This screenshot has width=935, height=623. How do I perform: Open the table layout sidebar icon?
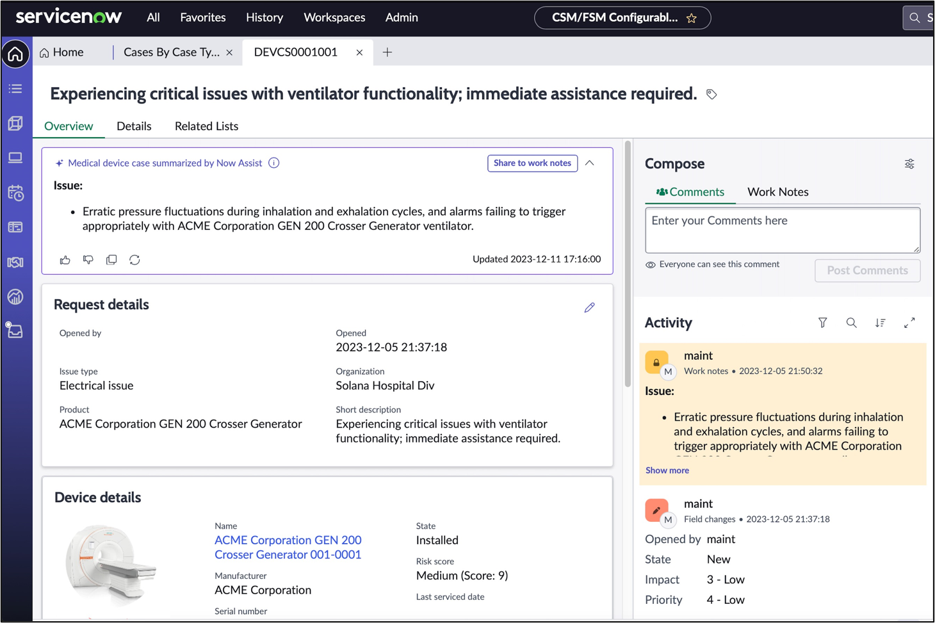15,227
